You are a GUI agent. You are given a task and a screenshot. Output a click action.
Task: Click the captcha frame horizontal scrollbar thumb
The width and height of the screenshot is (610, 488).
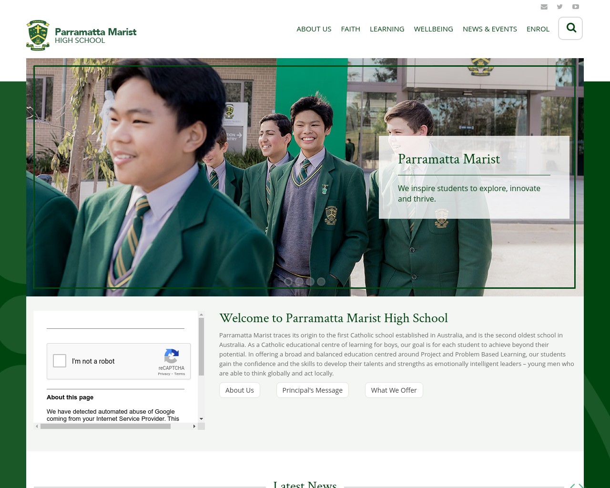point(105,427)
